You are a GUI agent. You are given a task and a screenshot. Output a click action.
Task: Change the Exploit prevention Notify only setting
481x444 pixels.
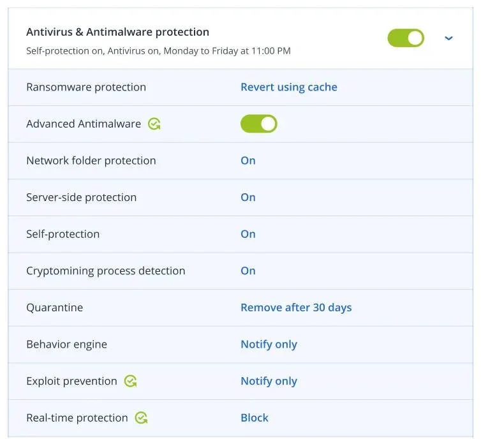[x=269, y=381]
